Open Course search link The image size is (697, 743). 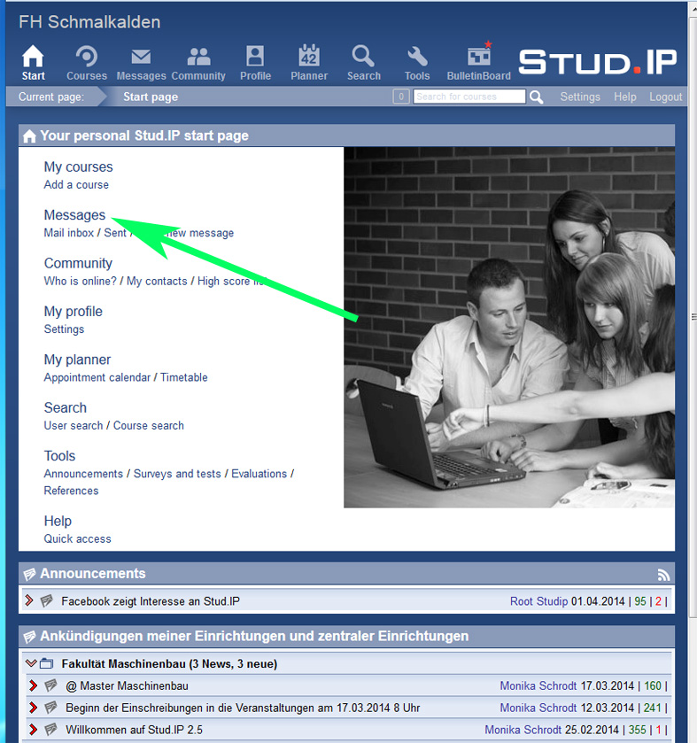(148, 425)
